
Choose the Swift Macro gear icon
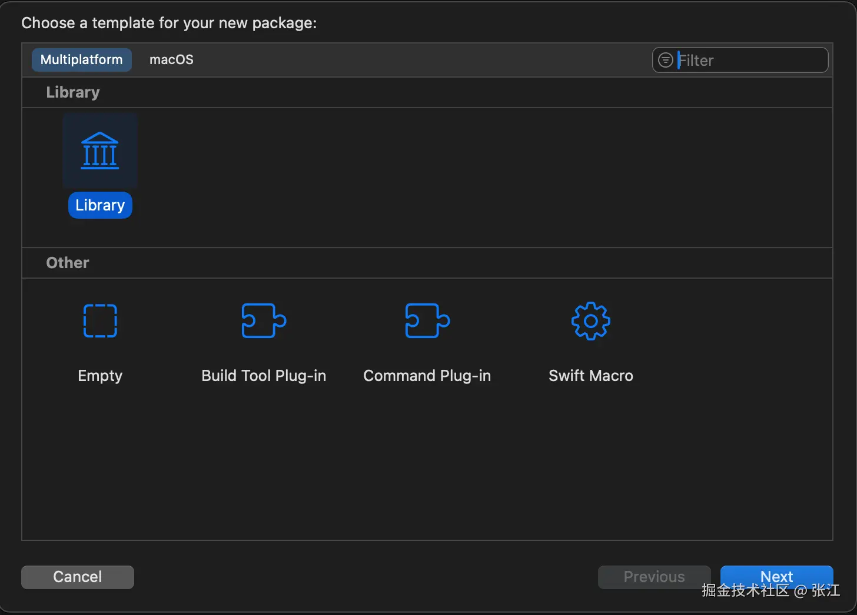point(591,321)
